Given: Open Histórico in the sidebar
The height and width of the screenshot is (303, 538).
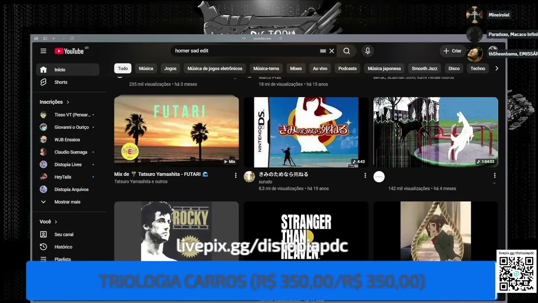Looking at the screenshot, I should click(x=68, y=247).
